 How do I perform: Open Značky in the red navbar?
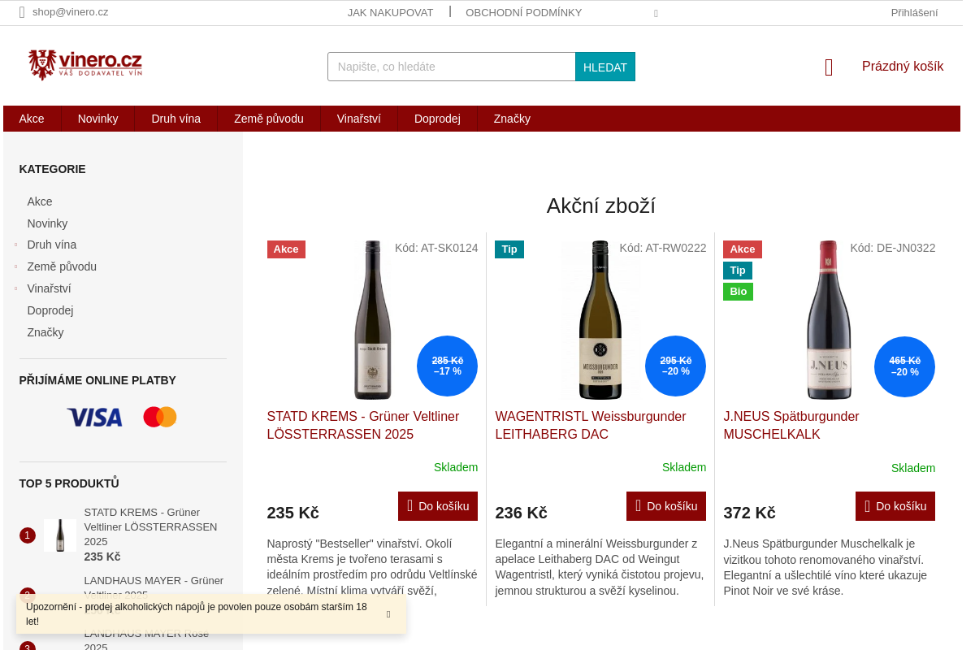(512, 119)
